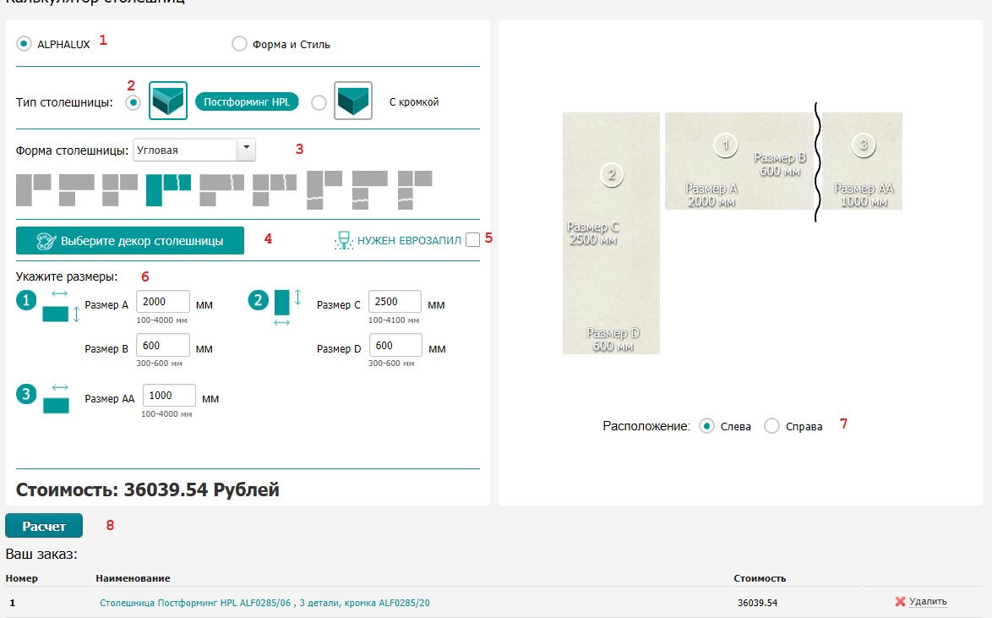Choose the highlighted teal corner shape icon
992x618 pixels.
tap(167, 189)
